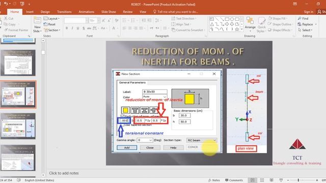Open the Transitions ribbon tab
The width and height of the screenshot is (326, 183).
click(64, 12)
